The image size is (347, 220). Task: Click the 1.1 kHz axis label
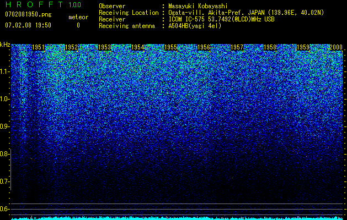[4, 71]
